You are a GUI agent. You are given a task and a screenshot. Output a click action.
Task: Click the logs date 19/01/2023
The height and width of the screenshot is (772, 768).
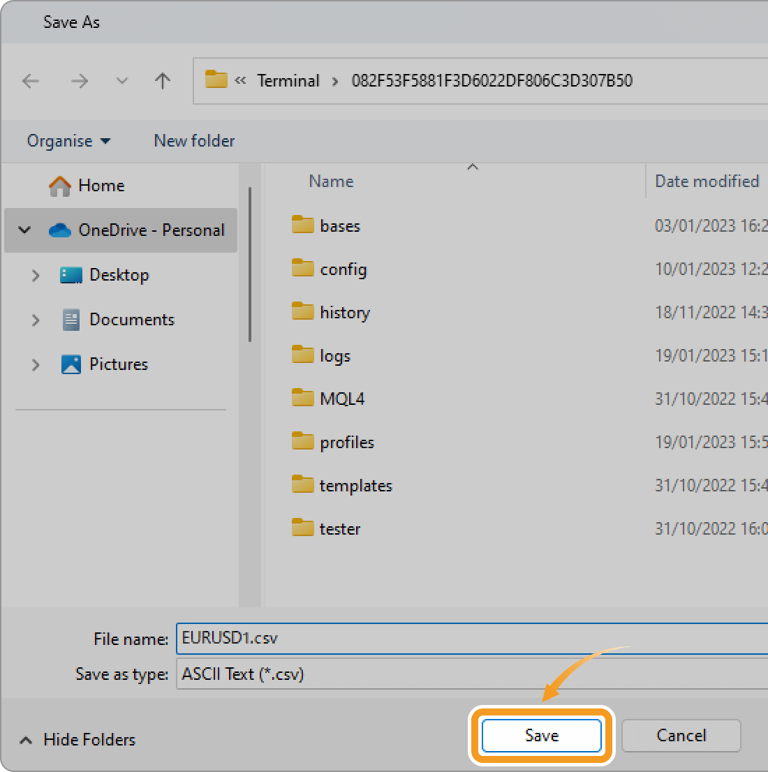tap(710, 356)
